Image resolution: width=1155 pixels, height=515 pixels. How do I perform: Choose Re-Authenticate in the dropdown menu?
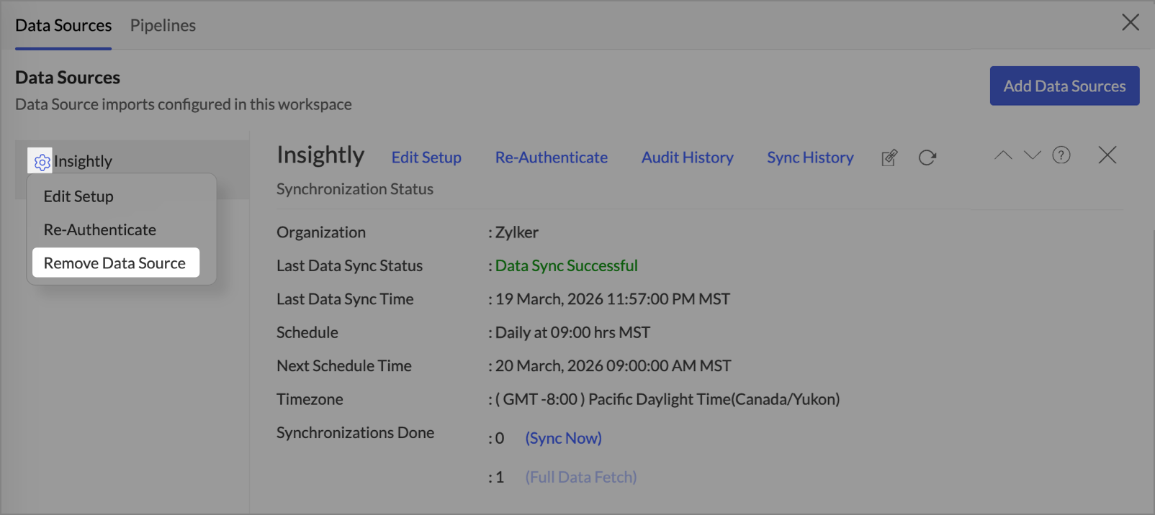99,230
